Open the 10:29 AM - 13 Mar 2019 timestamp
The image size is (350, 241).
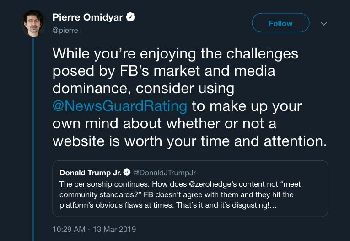(x=94, y=229)
